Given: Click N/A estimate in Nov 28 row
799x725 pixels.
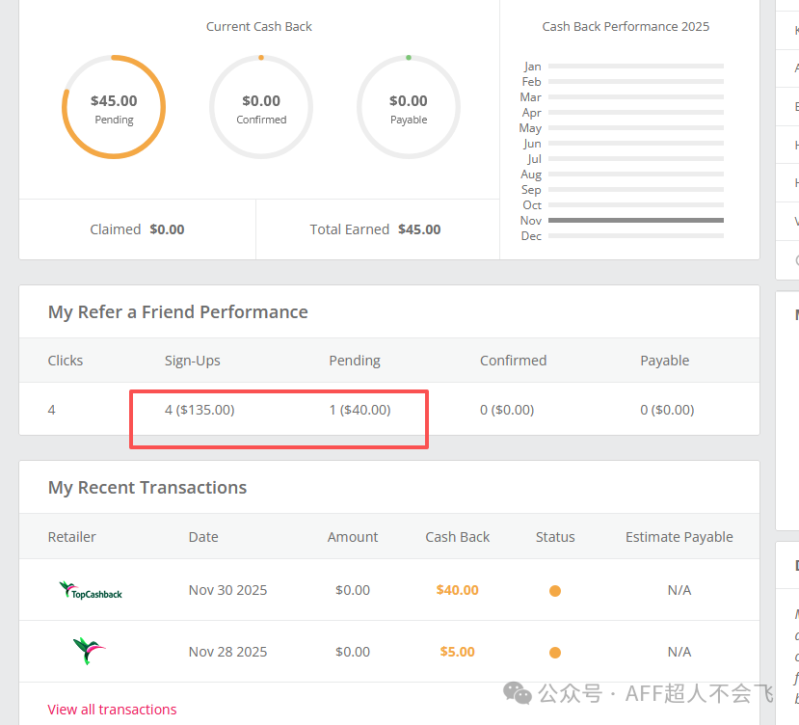Looking at the screenshot, I should point(679,652).
